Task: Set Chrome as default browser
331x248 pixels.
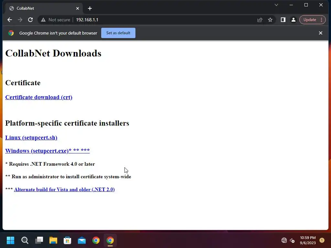Action: click(x=118, y=33)
